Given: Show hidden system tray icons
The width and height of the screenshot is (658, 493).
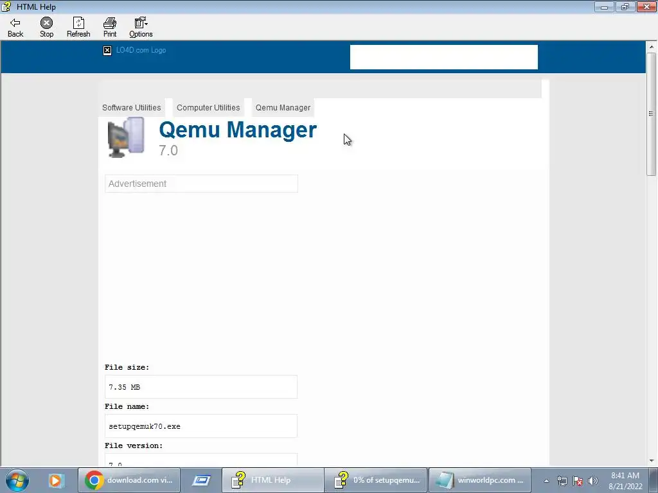Looking at the screenshot, I should [x=546, y=481].
